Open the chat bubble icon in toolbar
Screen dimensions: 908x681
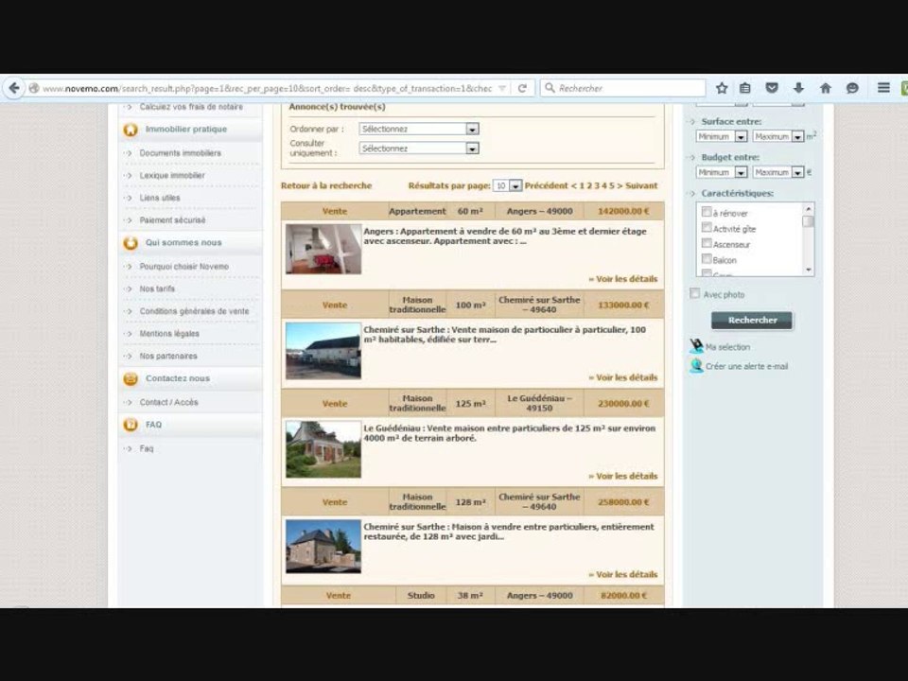point(852,88)
